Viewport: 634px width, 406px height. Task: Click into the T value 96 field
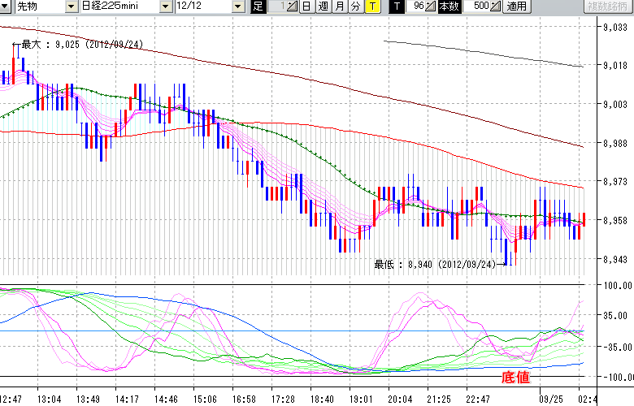[415, 6]
